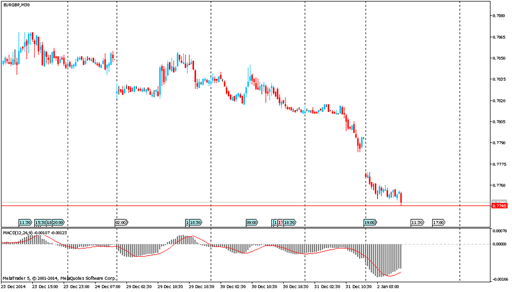Image resolution: width=512 pixels, height=292 pixels.
Task: Click the MetaQuotes Software Corp. copyright text
Action: tap(88, 278)
